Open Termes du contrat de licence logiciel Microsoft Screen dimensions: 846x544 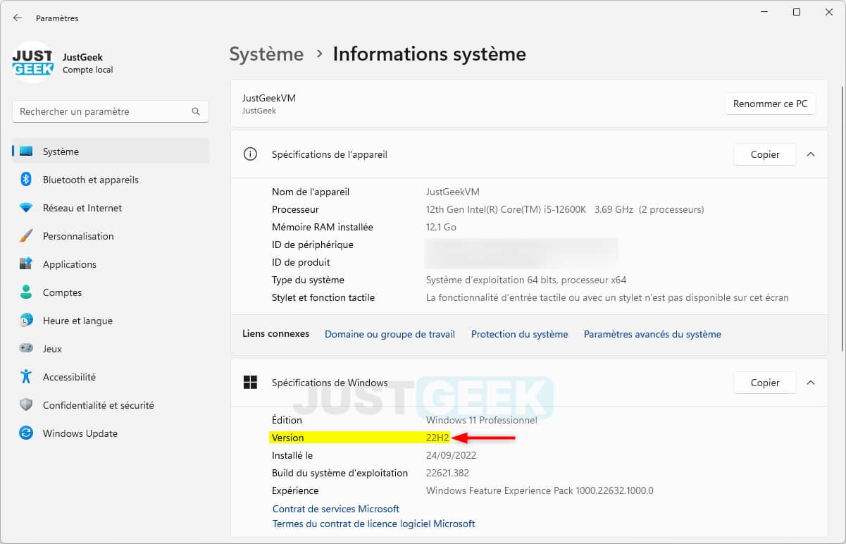tap(374, 524)
